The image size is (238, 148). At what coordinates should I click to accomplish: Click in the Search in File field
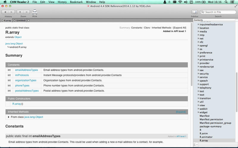(219, 12)
